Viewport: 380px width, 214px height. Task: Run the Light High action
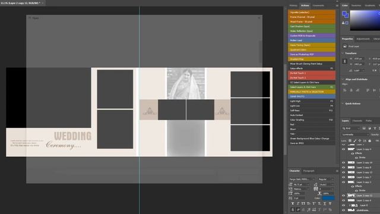point(312,101)
